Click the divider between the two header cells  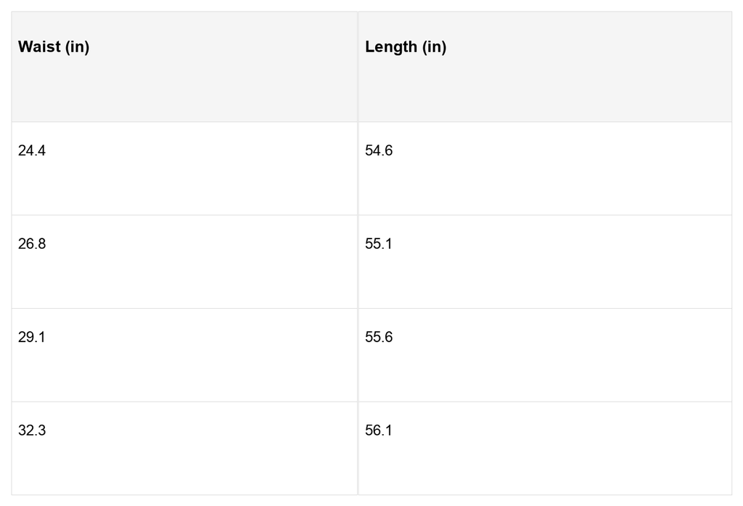tap(358, 67)
